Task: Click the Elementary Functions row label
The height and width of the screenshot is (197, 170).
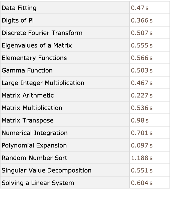Action: (34, 58)
